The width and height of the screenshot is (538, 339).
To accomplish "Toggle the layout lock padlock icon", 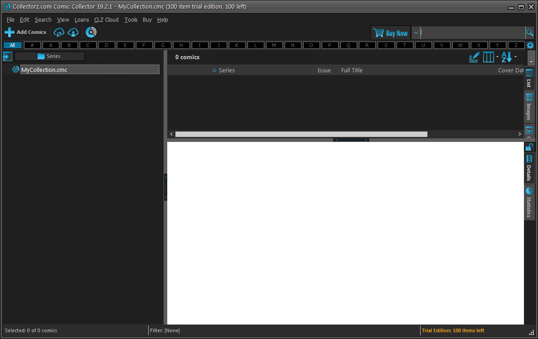I will click(x=529, y=147).
